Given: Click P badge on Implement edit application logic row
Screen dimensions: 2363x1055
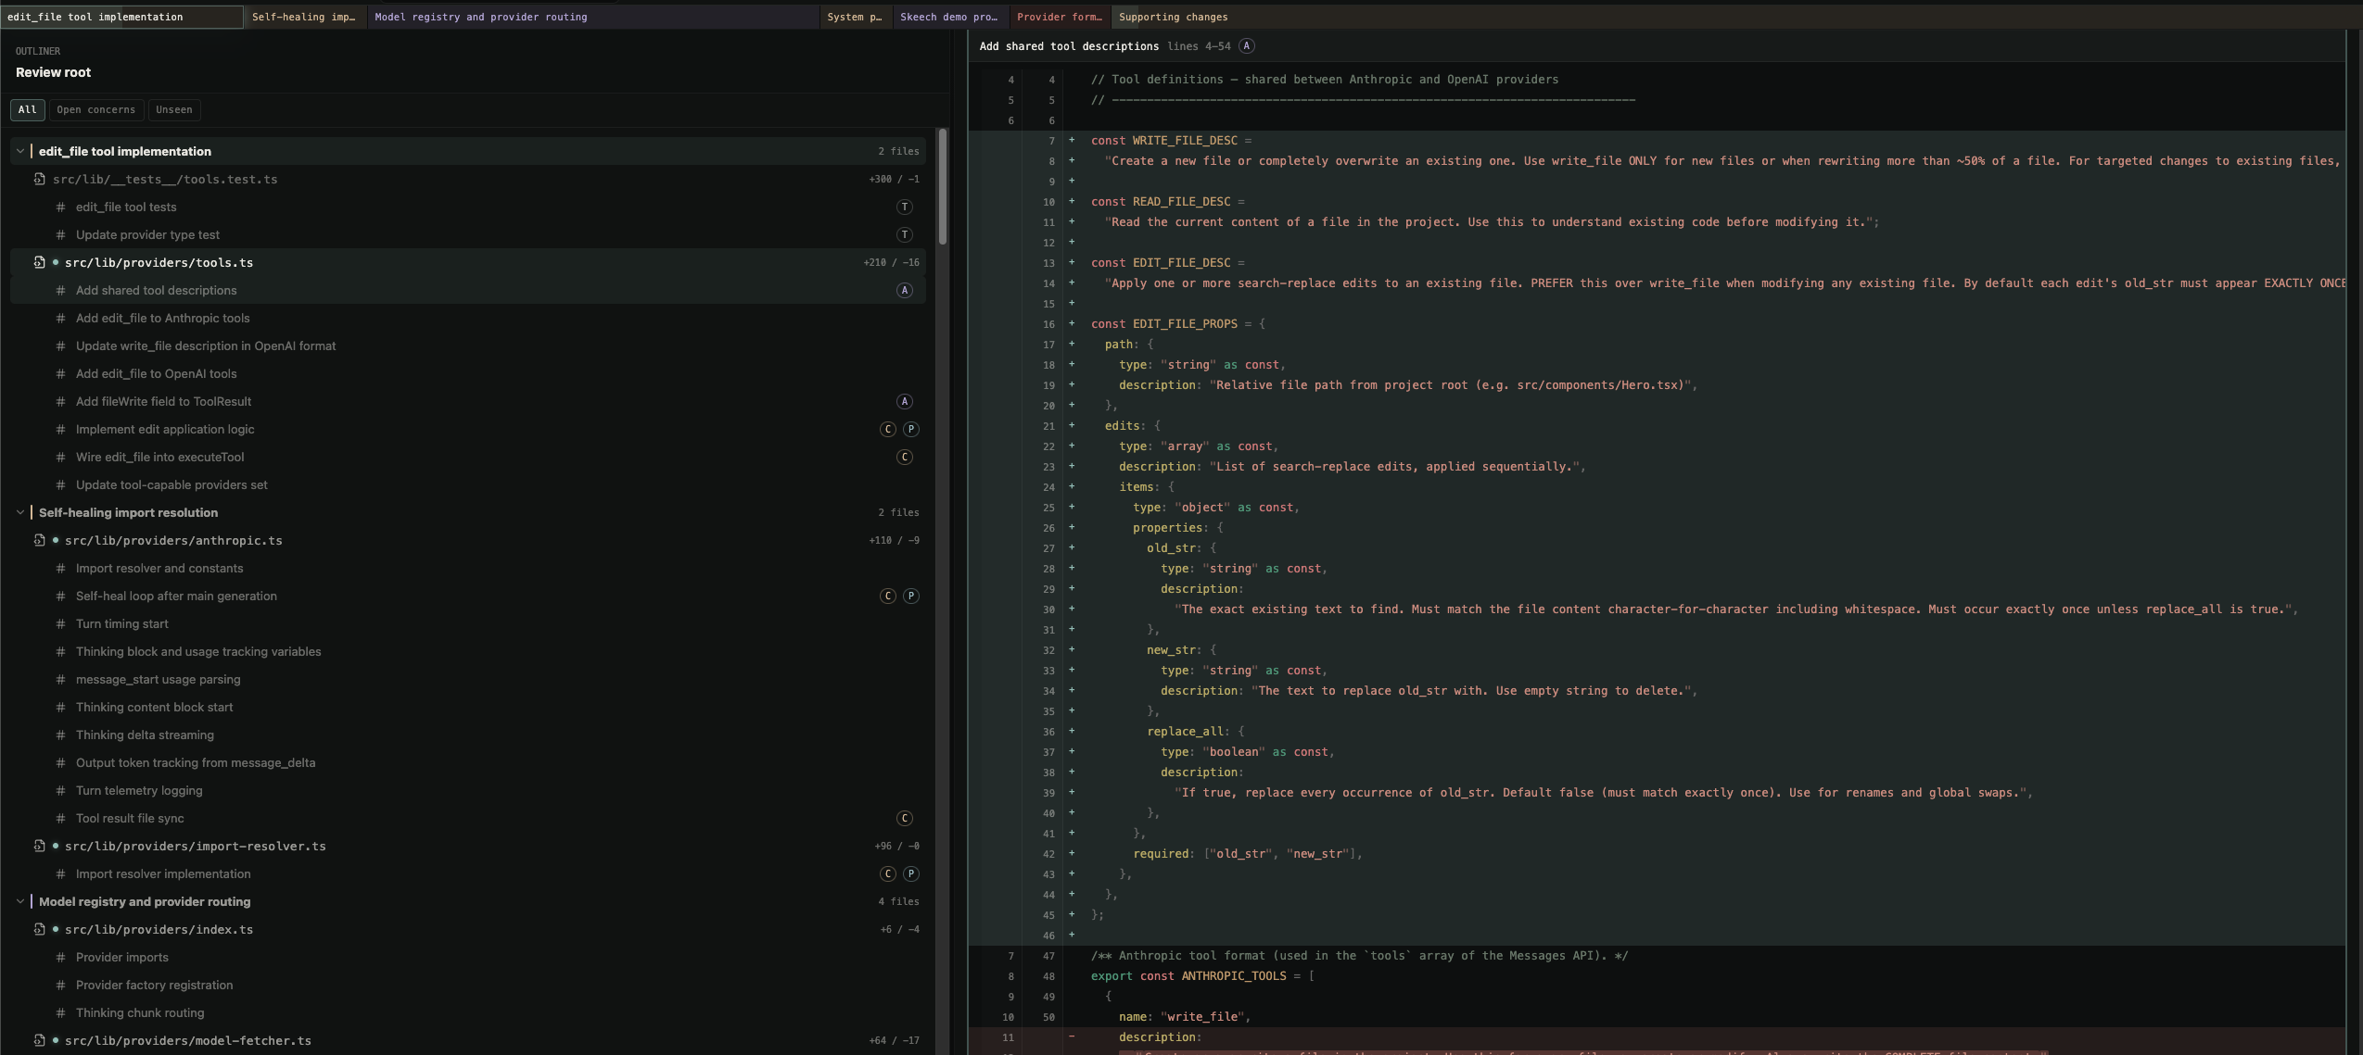Looking at the screenshot, I should click(x=911, y=429).
